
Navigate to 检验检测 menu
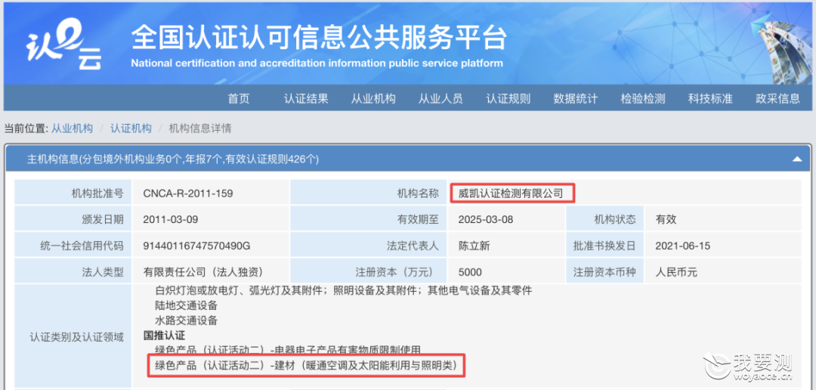[643, 98]
